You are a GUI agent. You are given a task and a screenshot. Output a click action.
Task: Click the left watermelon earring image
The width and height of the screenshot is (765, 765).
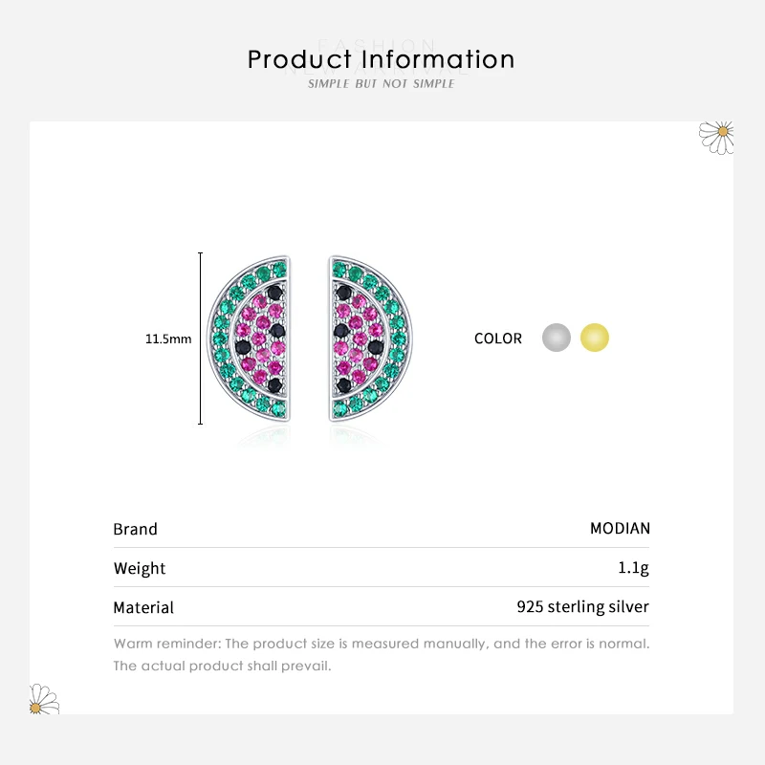point(250,339)
